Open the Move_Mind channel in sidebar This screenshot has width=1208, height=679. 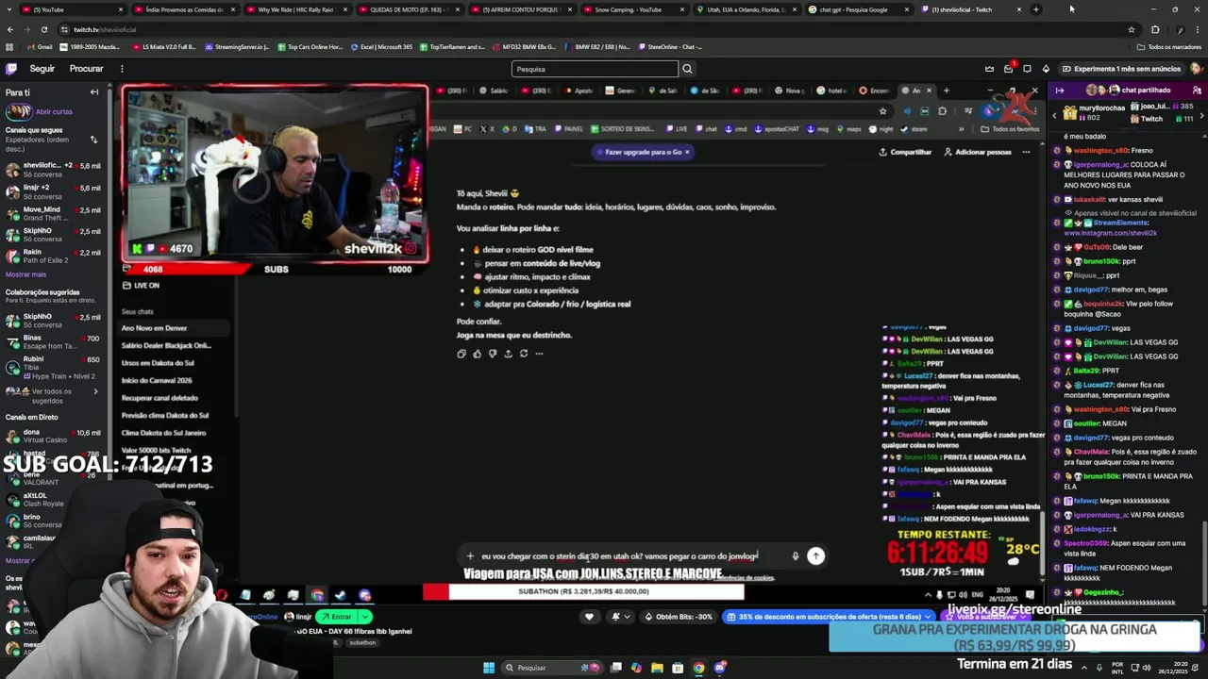52,213
